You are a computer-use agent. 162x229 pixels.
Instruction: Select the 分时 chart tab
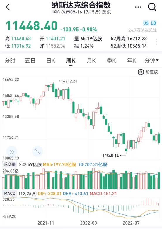[10, 61]
